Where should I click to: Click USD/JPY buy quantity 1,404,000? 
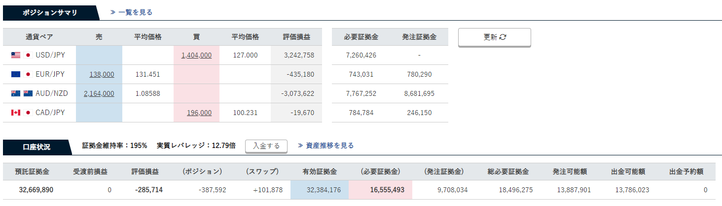pyautogui.click(x=196, y=56)
